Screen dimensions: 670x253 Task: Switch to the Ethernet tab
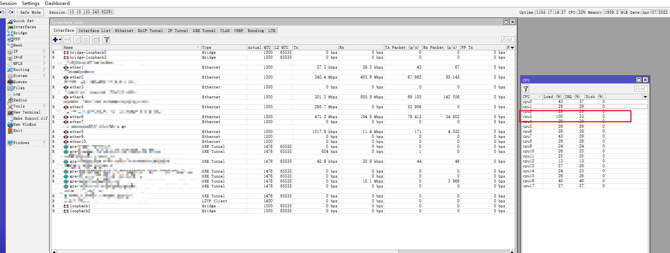(x=124, y=31)
